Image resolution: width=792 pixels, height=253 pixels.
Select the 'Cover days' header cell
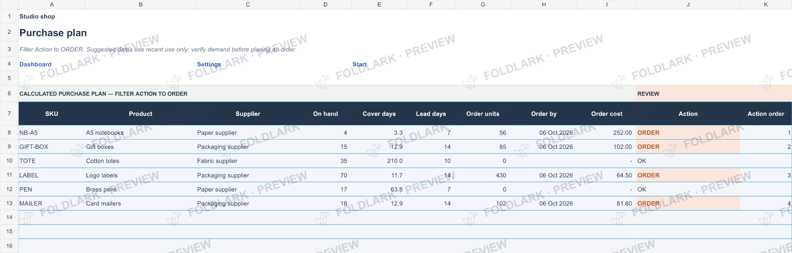379,114
